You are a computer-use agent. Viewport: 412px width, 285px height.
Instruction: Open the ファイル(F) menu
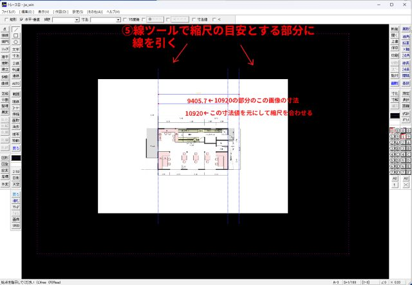(x=8, y=12)
